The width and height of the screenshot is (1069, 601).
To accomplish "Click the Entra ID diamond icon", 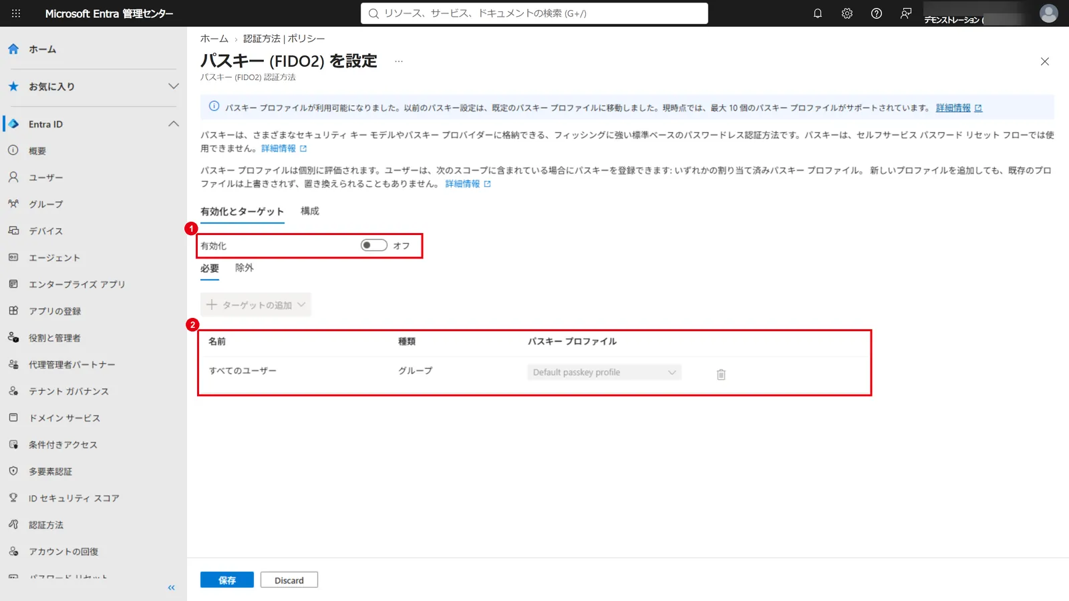I will point(13,124).
